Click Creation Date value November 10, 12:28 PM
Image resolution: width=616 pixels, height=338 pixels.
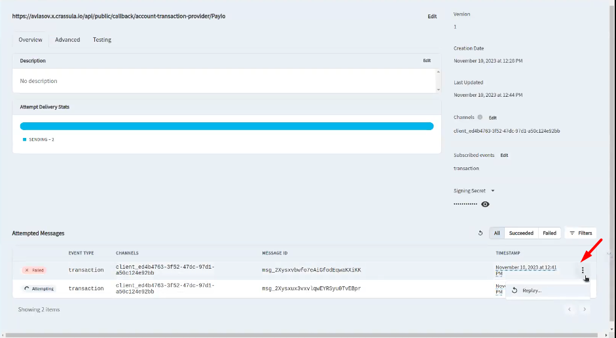pos(488,61)
